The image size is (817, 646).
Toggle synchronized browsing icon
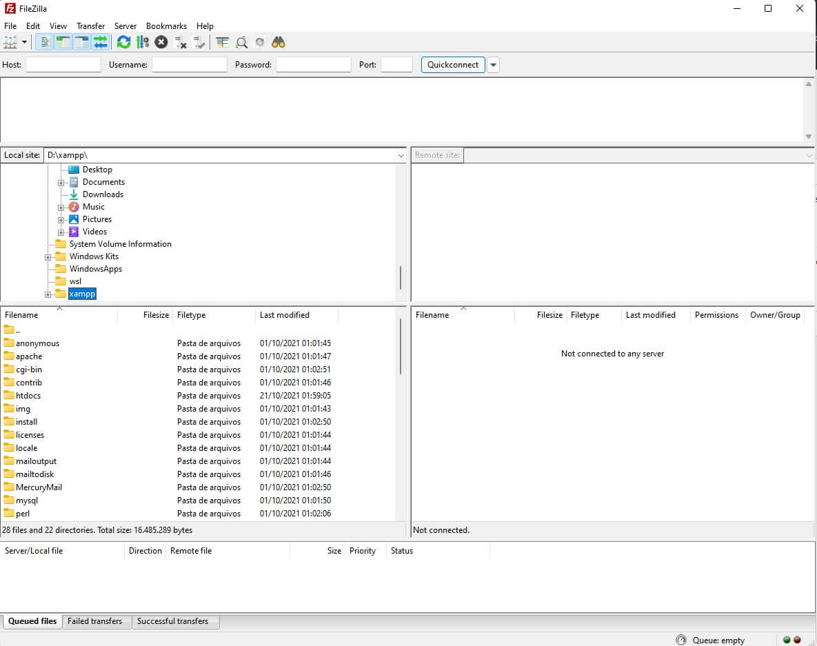pos(259,42)
